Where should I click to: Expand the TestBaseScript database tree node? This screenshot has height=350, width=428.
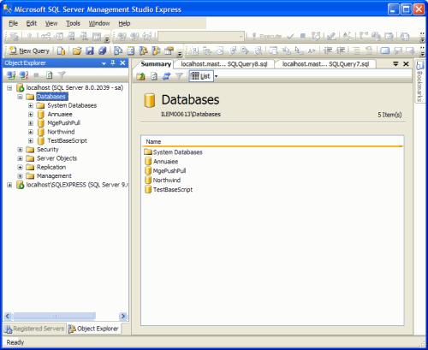pyautogui.click(x=31, y=141)
